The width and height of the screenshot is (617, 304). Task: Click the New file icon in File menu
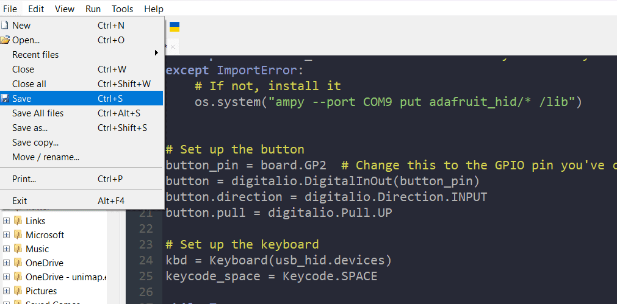(5, 26)
